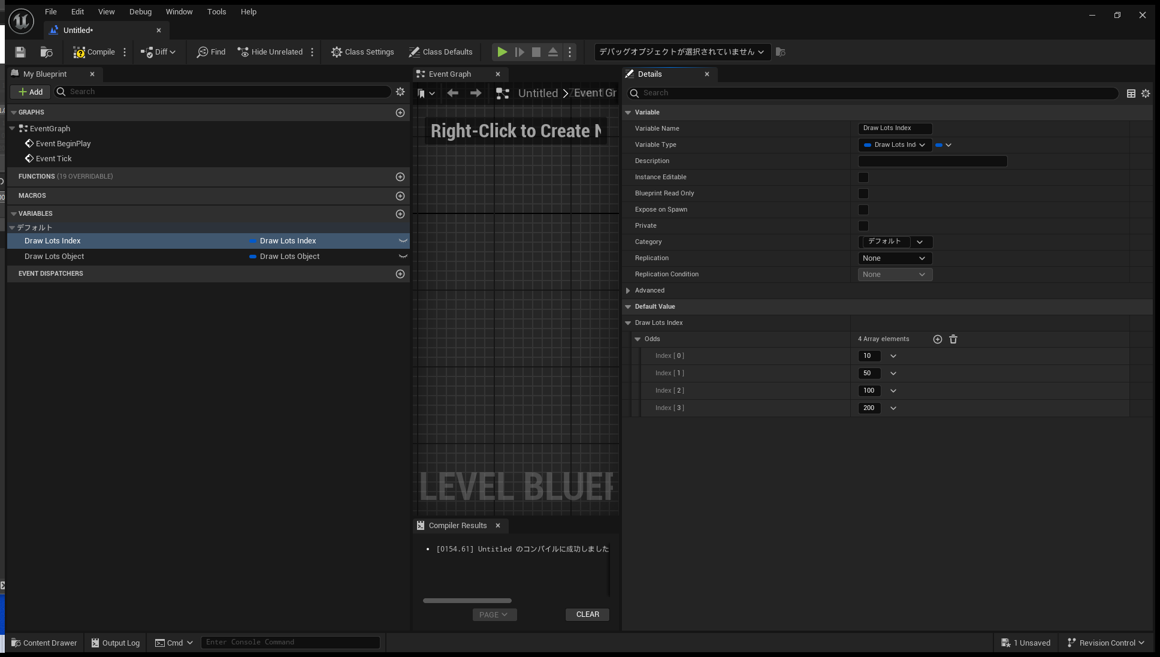This screenshot has width=1160, height=657.
Task: Click the Stop playback icon
Action: (x=536, y=52)
